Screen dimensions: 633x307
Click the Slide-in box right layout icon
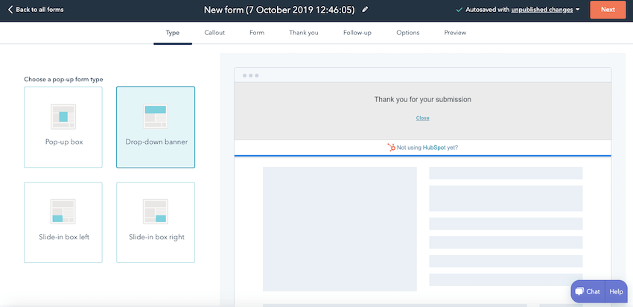[x=156, y=212]
